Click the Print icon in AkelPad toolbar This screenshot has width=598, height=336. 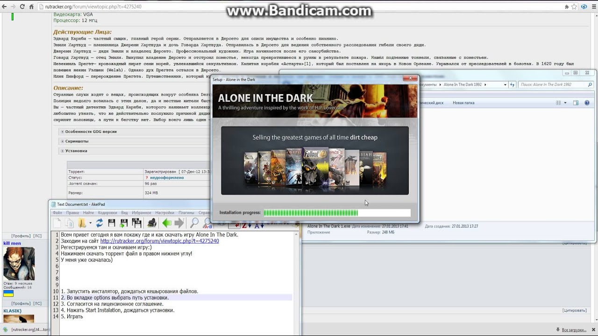point(151,223)
